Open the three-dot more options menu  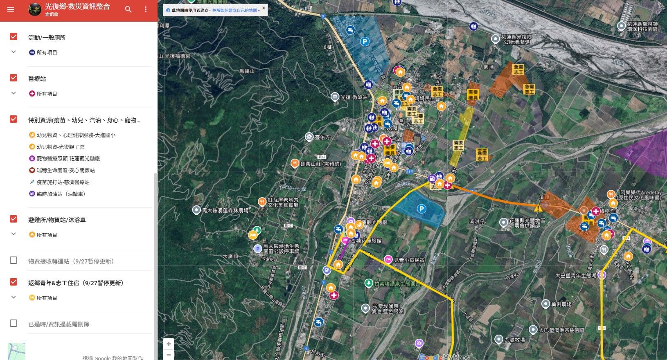click(x=145, y=9)
